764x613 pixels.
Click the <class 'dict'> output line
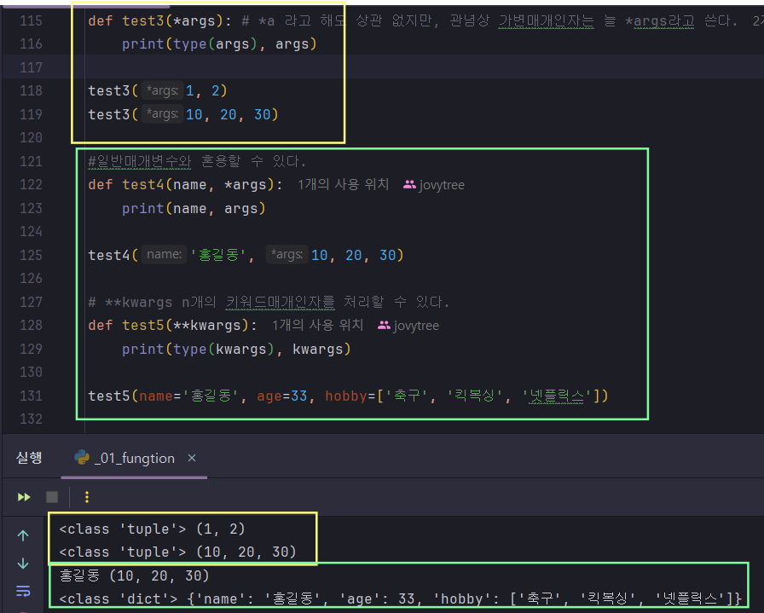click(400, 599)
